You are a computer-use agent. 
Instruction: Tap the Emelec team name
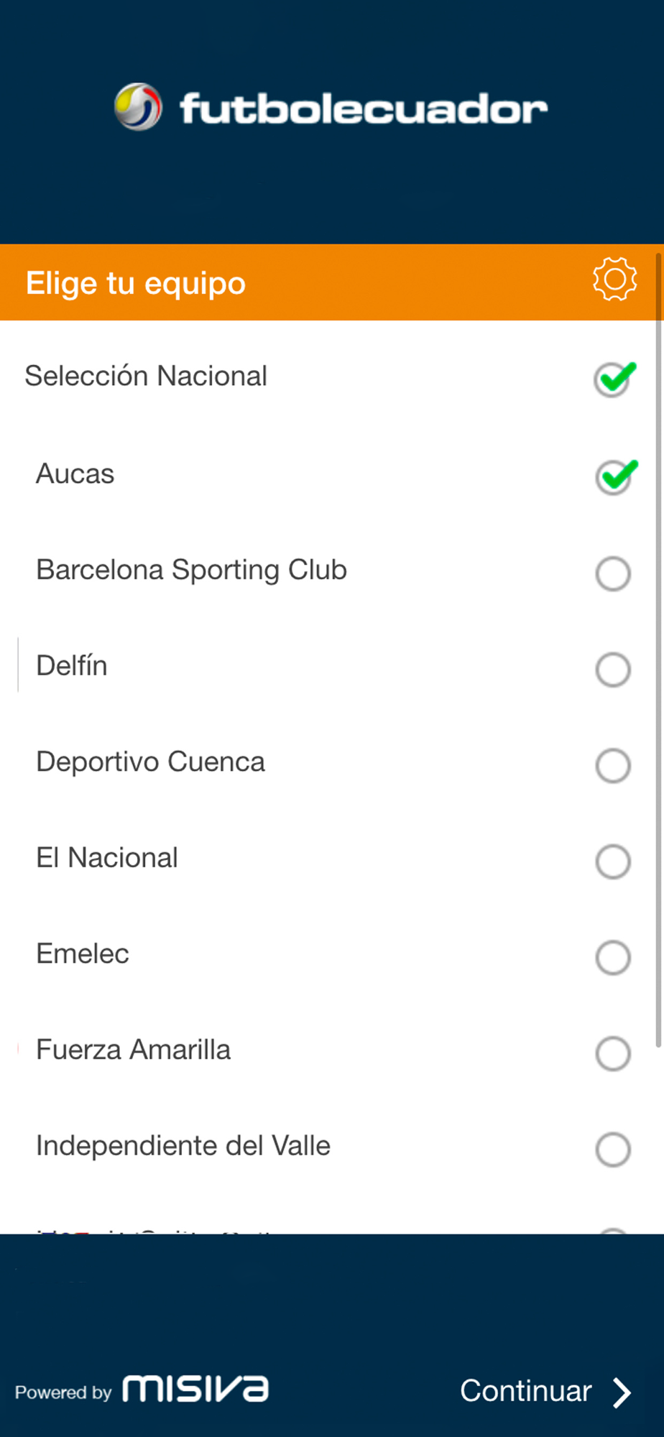pos(83,953)
